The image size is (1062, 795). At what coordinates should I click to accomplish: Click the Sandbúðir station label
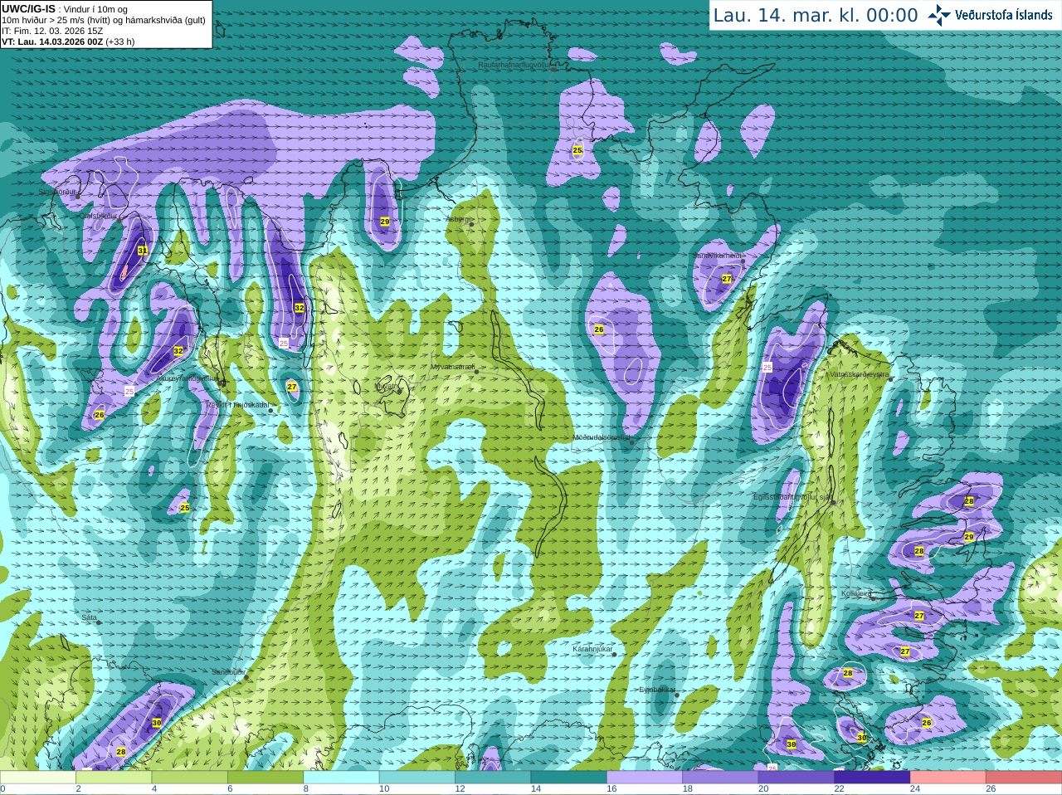tap(228, 672)
